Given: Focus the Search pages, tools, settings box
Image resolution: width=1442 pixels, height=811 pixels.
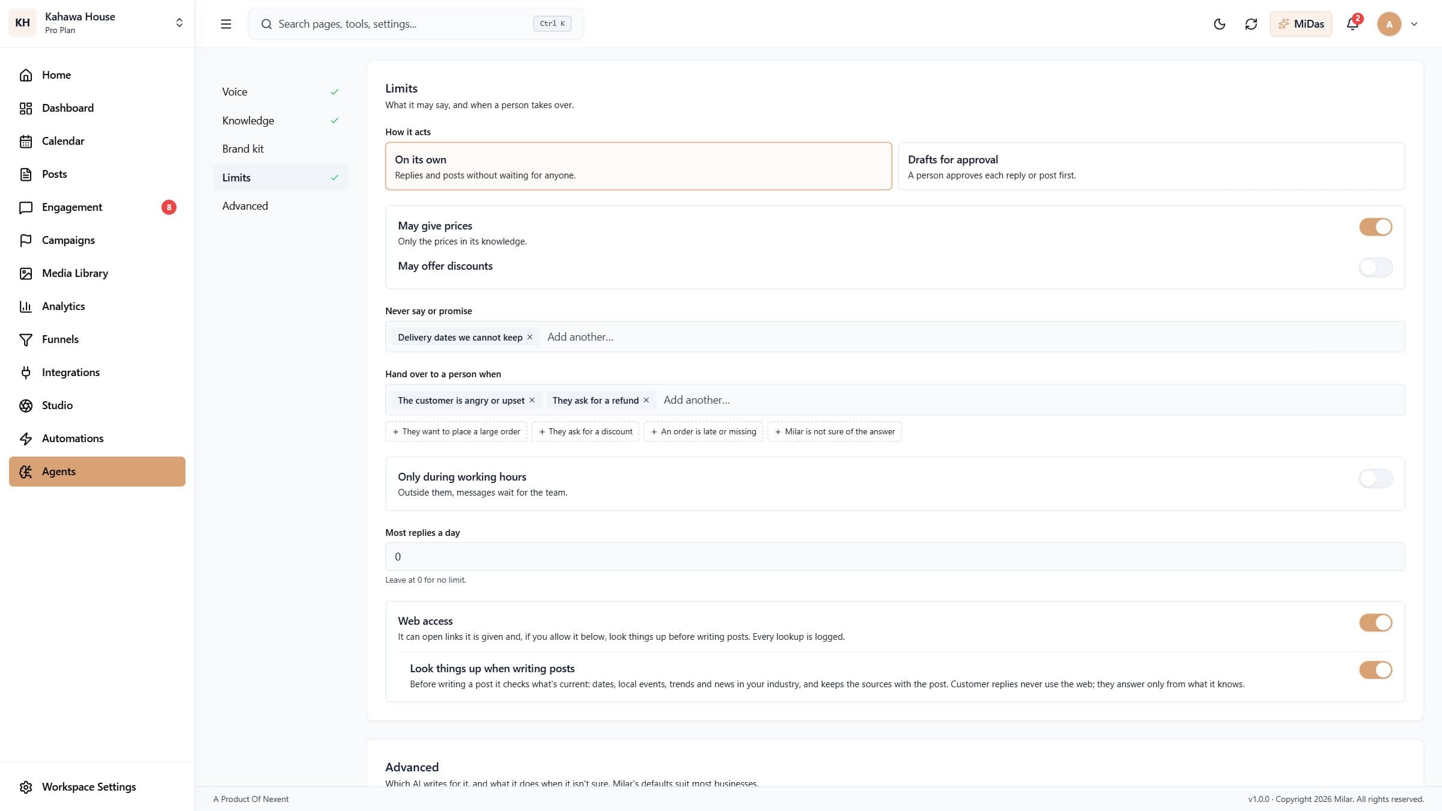Looking at the screenshot, I should coord(416,24).
